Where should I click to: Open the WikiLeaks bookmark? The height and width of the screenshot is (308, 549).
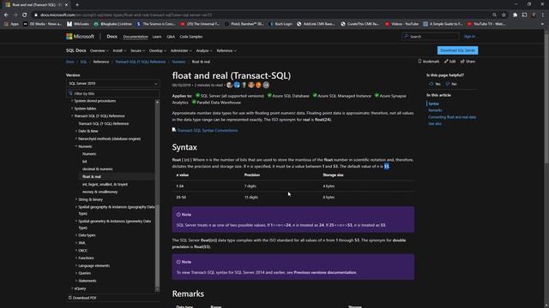pos(78,24)
